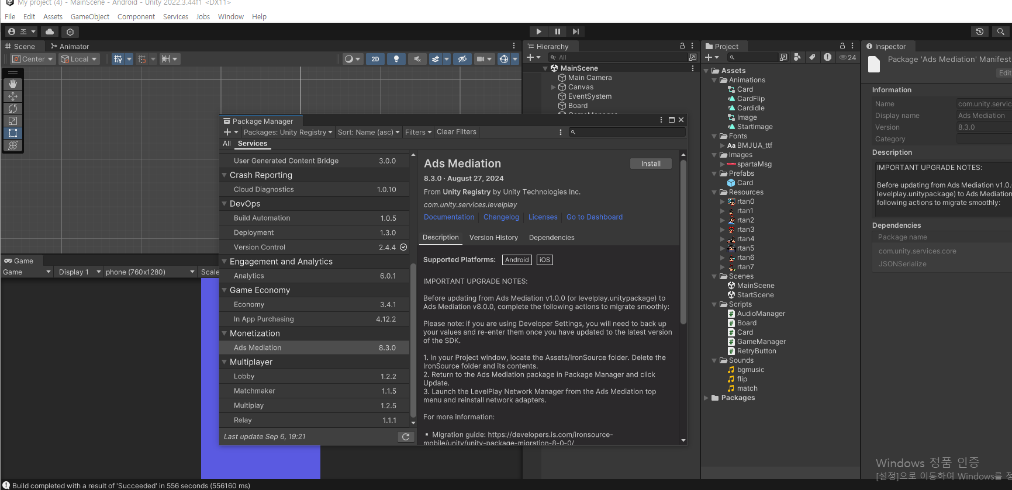The width and height of the screenshot is (1012, 490).
Task: Open the Component menu
Action: (136, 16)
